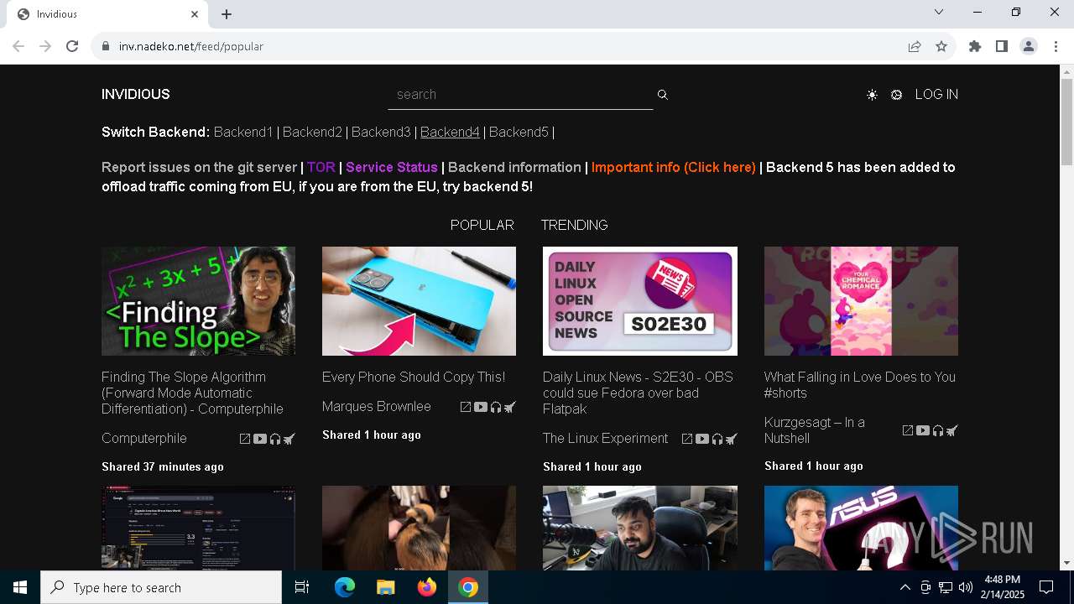
Task: Click YouTube icon for The Linux Experiment
Action: coord(702,439)
